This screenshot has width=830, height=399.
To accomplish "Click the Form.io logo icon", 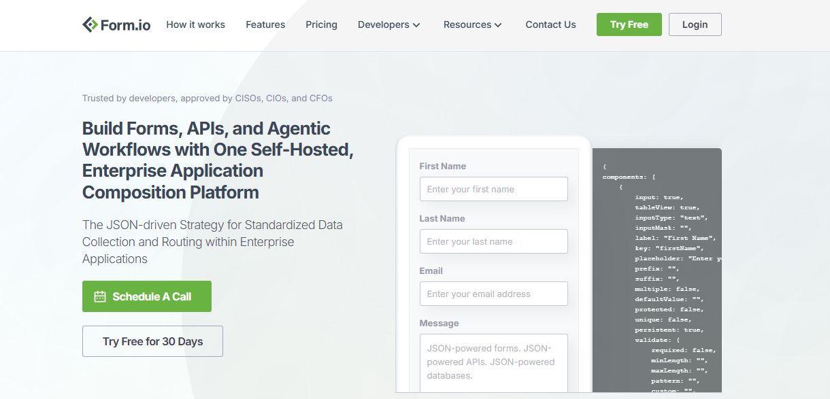I will [90, 24].
